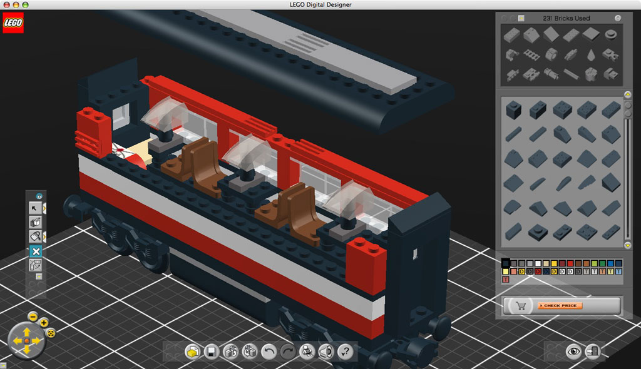This screenshot has height=369, width=641.
Task: Activate the Paint bucket tool
Action: (x=36, y=236)
